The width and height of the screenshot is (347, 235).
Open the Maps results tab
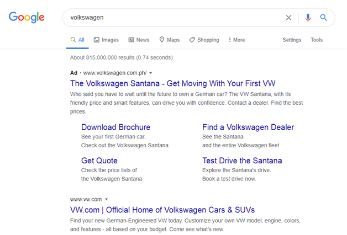pos(170,40)
